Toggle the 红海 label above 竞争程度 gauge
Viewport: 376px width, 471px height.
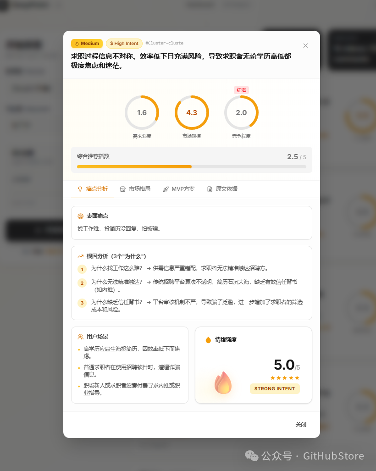[241, 90]
